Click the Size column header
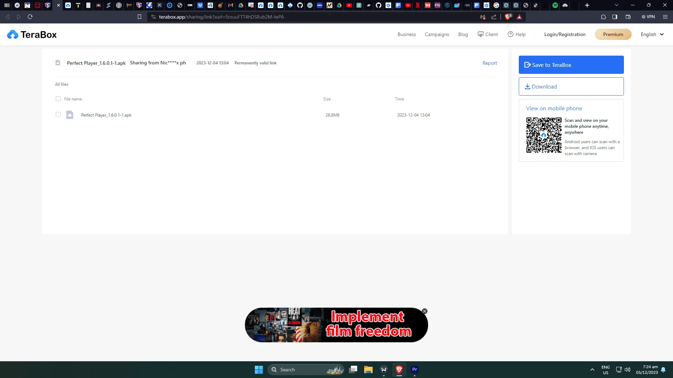Image resolution: width=673 pixels, height=378 pixels. (x=327, y=99)
